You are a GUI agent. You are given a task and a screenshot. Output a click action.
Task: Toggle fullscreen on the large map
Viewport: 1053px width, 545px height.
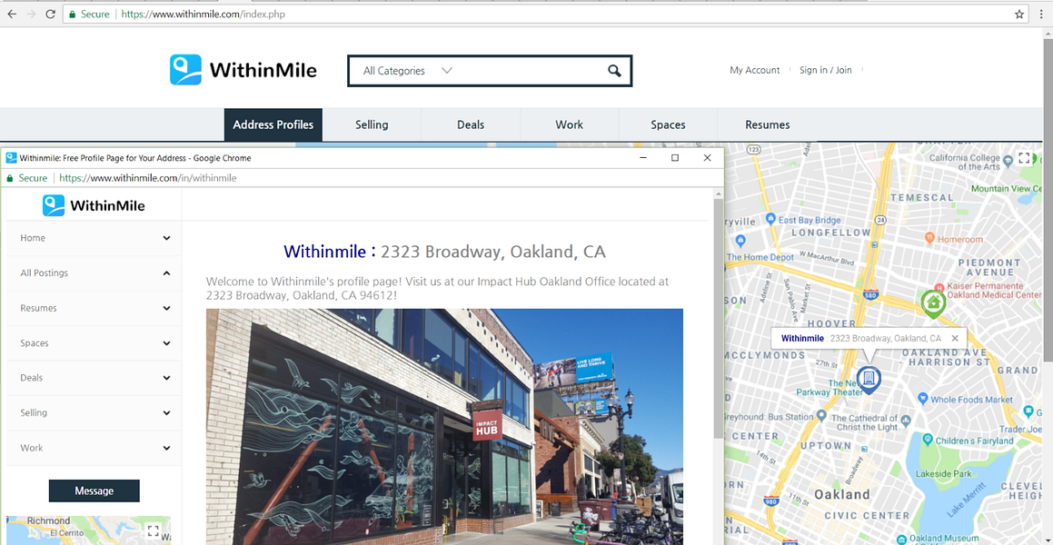1024,158
